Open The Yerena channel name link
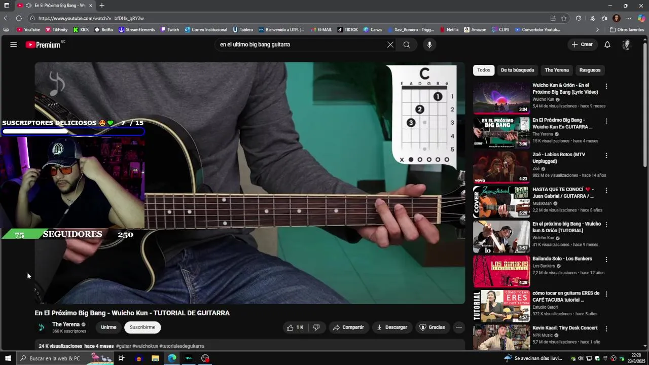Screen dimensions: 649x365 point(66,324)
